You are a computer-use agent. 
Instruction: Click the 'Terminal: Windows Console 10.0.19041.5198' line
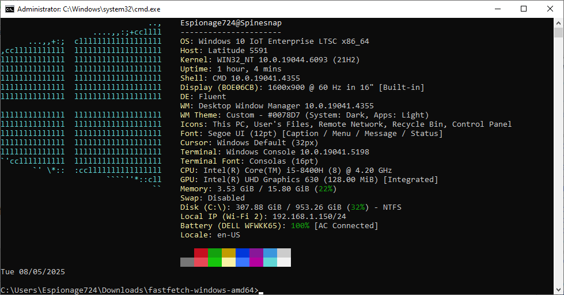tap(275, 152)
